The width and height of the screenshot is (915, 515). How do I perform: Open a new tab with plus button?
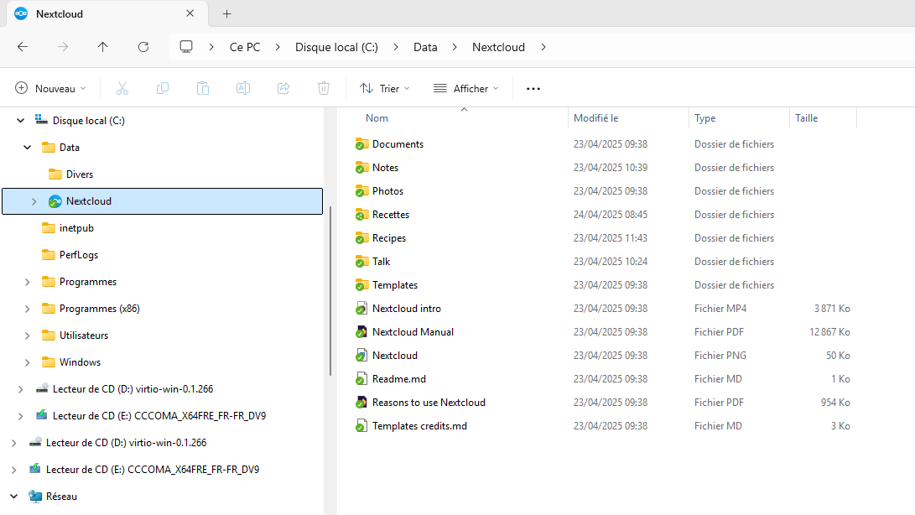[226, 14]
